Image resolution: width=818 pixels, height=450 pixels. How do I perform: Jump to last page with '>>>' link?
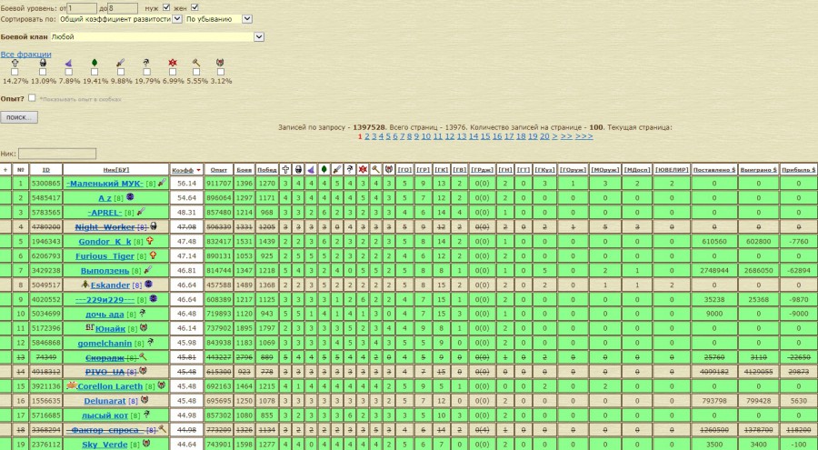point(584,136)
